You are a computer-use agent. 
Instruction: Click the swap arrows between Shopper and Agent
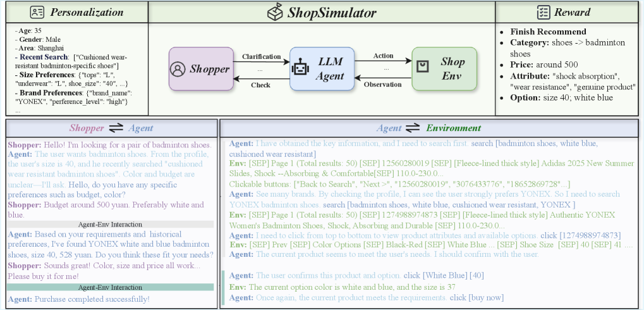pyautogui.click(x=116, y=128)
